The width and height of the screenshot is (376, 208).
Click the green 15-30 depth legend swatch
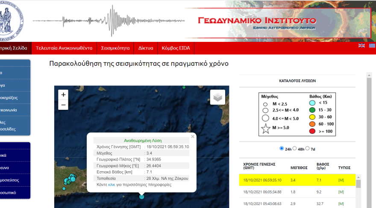[x=312, y=110]
